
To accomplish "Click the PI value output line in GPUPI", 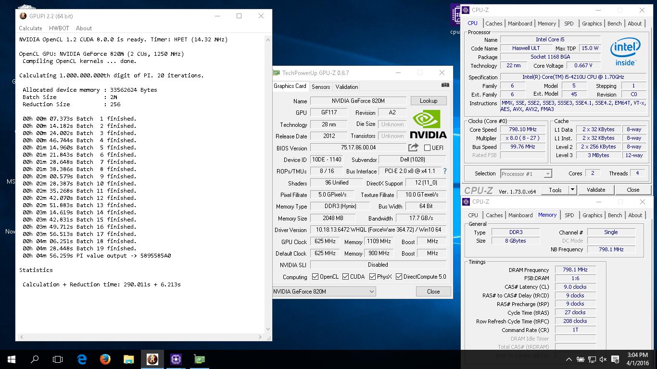I will (97, 256).
